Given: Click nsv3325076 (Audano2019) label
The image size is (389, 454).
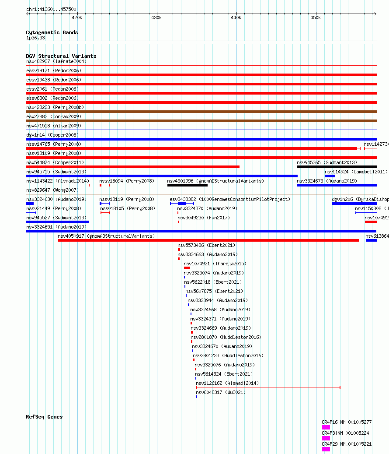Looking at the screenshot, I should point(225,365).
